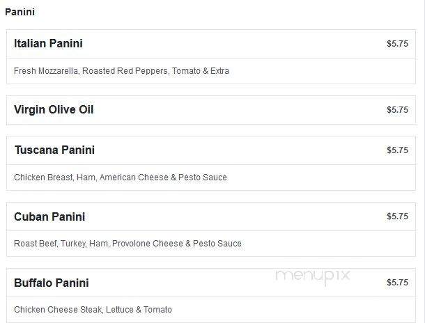The image size is (425, 323).
Task: Select the Roast Beef, Turkey description
Action: [x=127, y=244]
